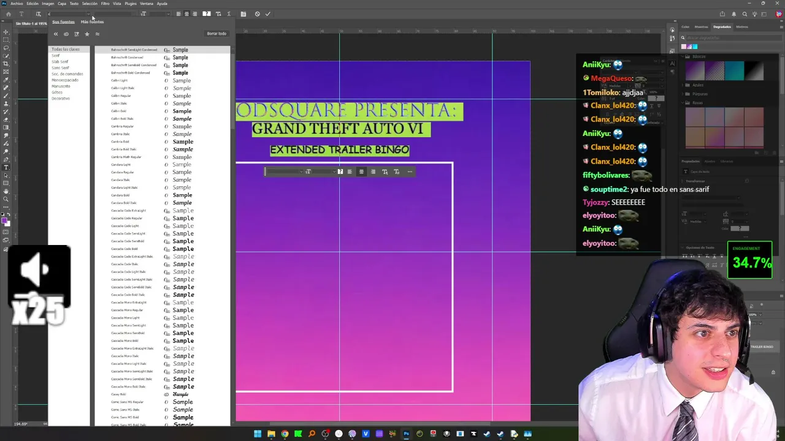Open Photoshop search magnifier icon
The image size is (785, 441).
pos(745,14)
